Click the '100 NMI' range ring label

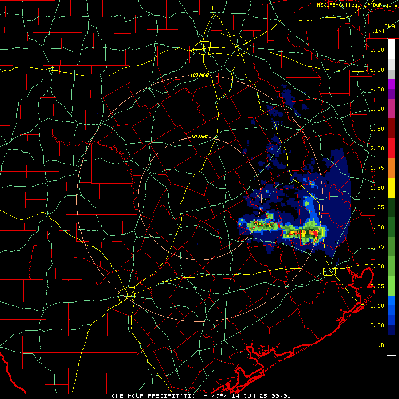click(199, 75)
